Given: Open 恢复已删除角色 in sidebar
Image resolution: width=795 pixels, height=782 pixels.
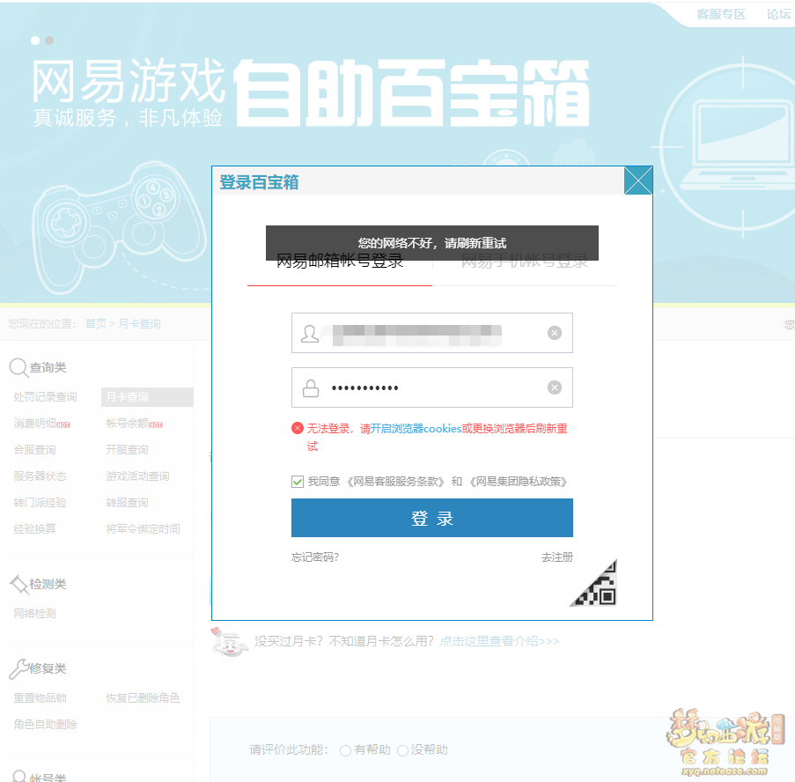Looking at the screenshot, I should click(143, 697).
